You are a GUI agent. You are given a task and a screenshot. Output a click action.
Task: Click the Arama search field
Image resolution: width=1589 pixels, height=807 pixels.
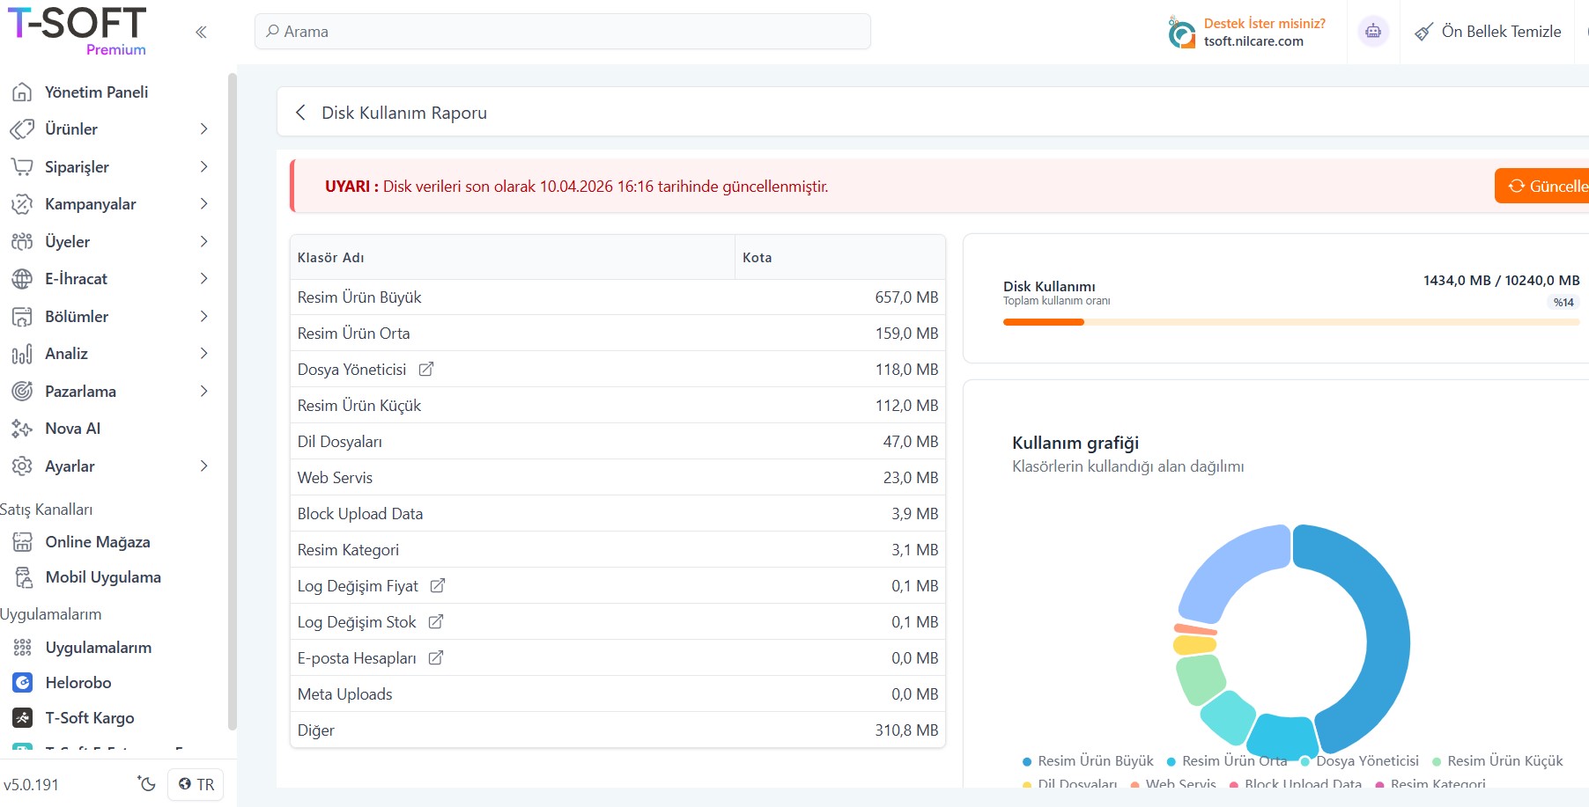coord(563,32)
